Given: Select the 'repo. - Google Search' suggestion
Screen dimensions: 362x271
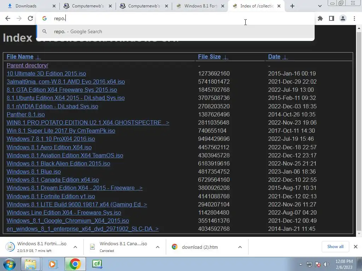Looking at the screenshot, I should [175, 31].
